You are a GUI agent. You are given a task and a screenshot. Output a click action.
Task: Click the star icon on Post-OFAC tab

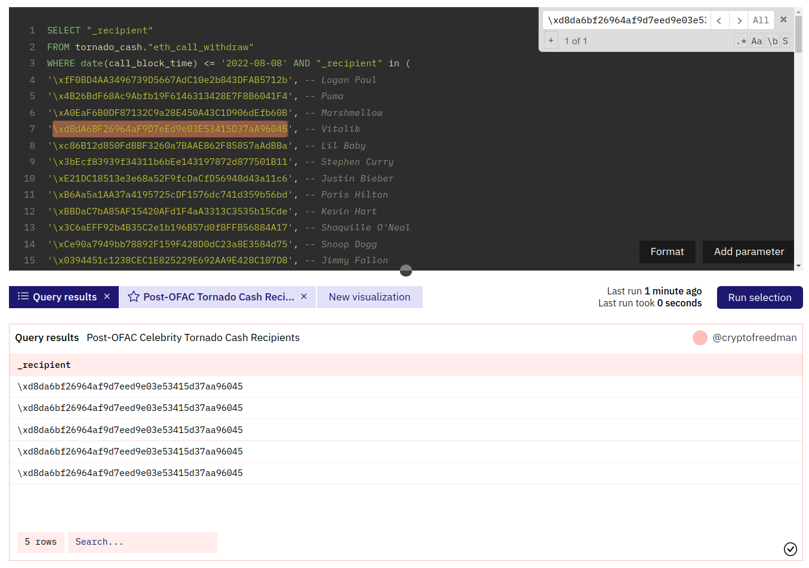[134, 297]
